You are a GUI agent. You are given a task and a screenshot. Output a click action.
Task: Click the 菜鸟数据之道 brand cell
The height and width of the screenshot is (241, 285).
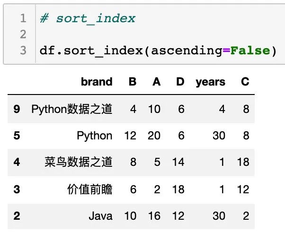[78, 162]
